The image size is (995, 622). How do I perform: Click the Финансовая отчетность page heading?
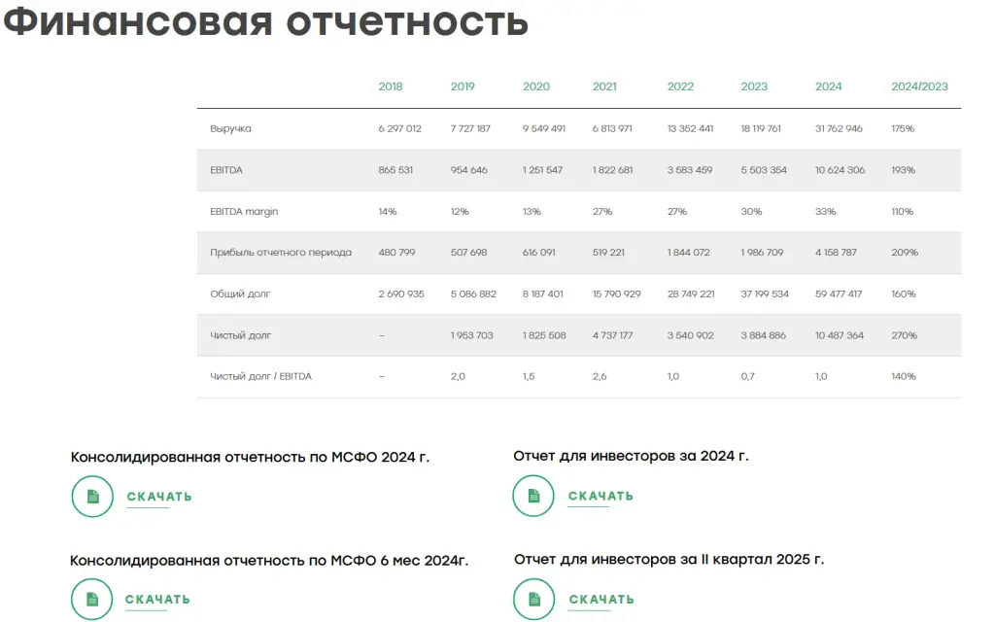click(266, 21)
